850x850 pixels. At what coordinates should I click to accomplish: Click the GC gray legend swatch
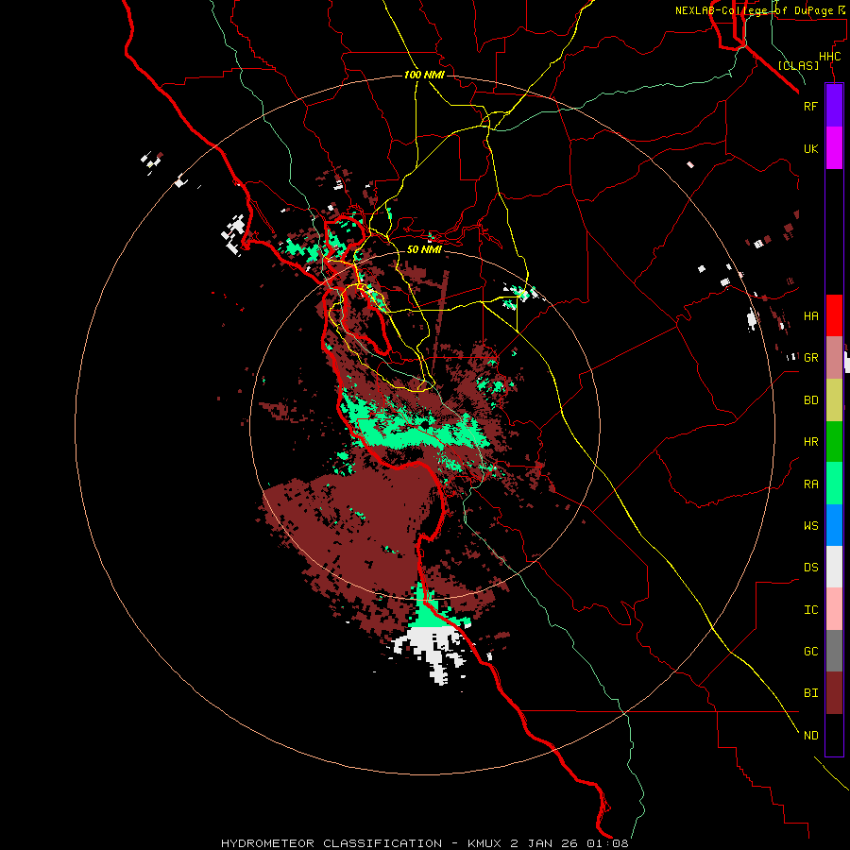point(834,651)
